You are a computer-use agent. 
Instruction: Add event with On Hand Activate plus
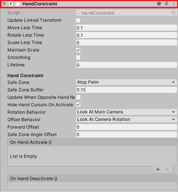pyautogui.click(x=158, y=169)
